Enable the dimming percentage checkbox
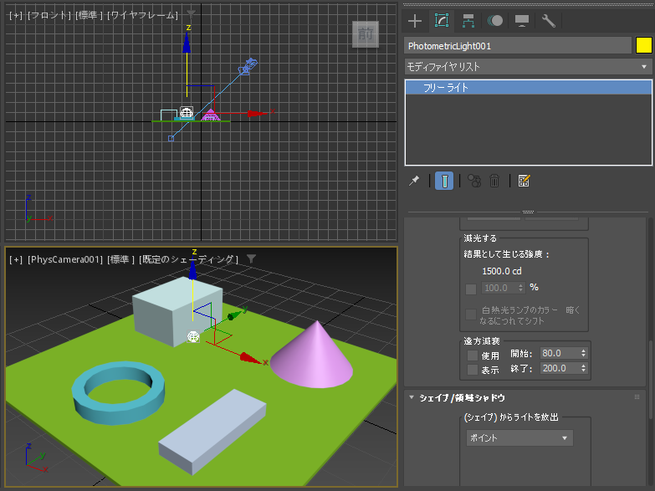 pos(471,289)
